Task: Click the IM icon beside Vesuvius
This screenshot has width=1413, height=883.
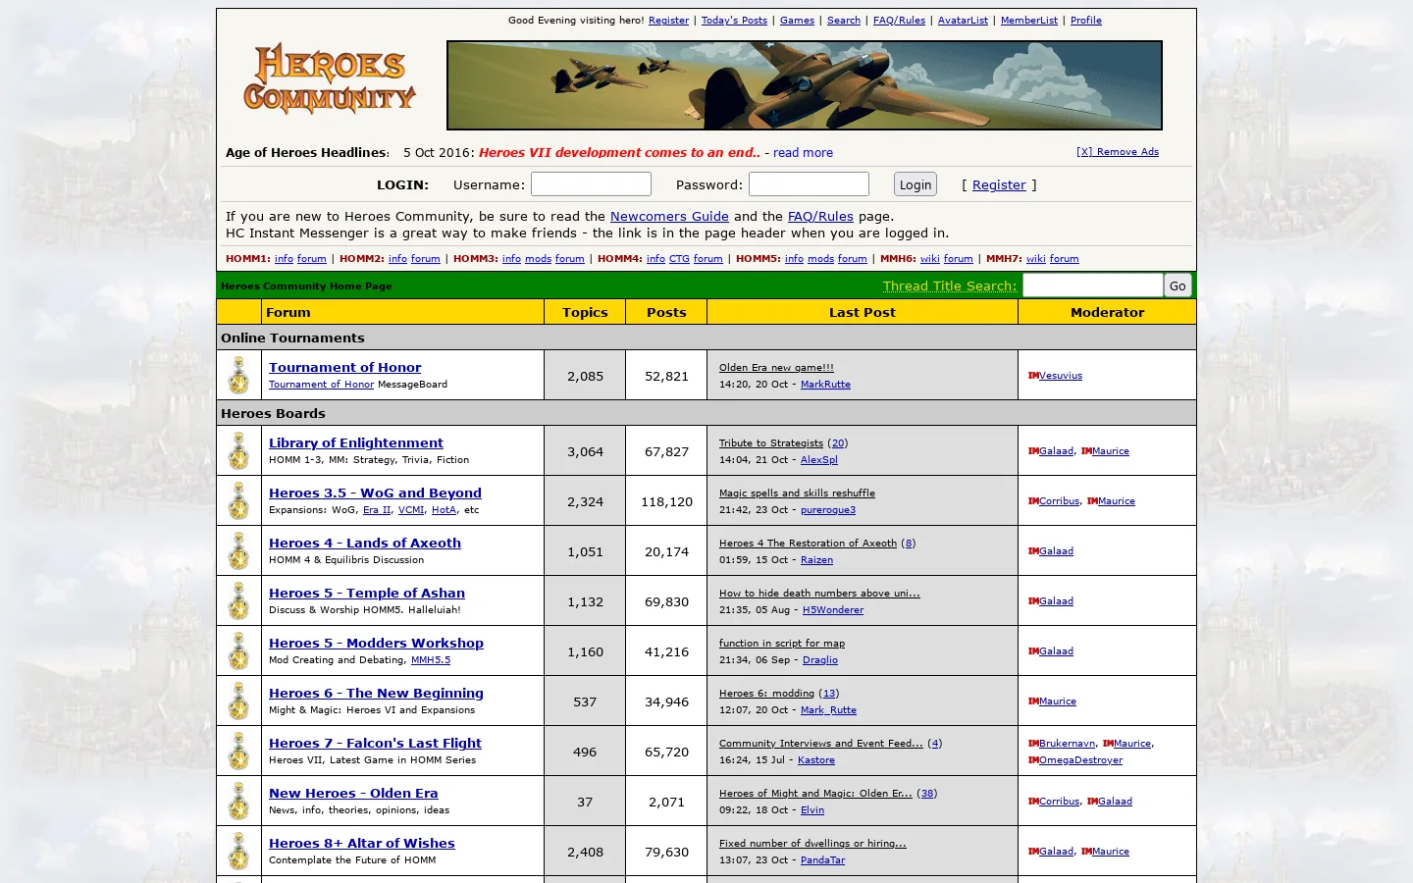Action: [x=1033, y=376]
